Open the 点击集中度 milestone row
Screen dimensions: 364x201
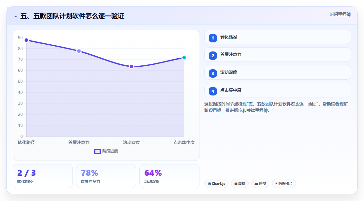click(x=278, y=90)
